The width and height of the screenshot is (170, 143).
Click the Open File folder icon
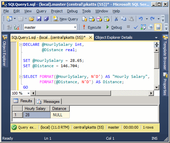[32, 19]
